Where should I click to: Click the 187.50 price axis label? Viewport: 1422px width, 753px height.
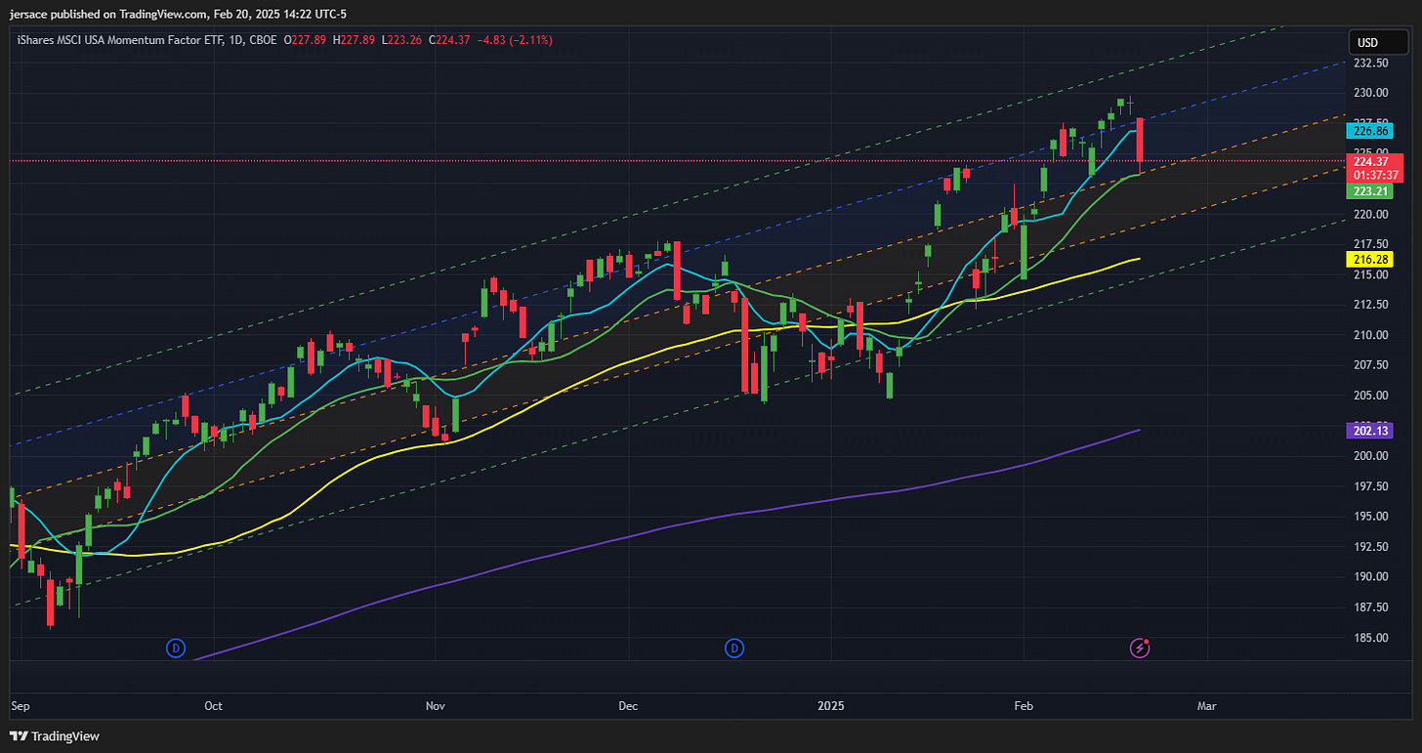1371,607
